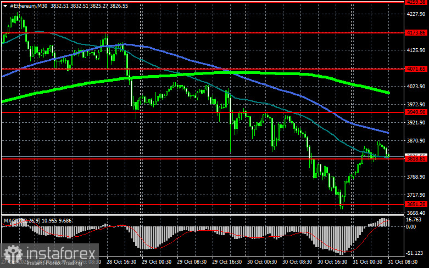The image size is (429, 268).
Task: Click the 29 Oct 00:30 time label
Action: pos(157,262)
